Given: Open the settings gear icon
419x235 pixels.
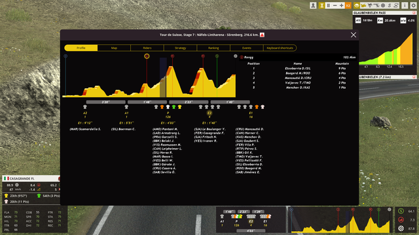Looking at the screenshot, I should (413, 5).
